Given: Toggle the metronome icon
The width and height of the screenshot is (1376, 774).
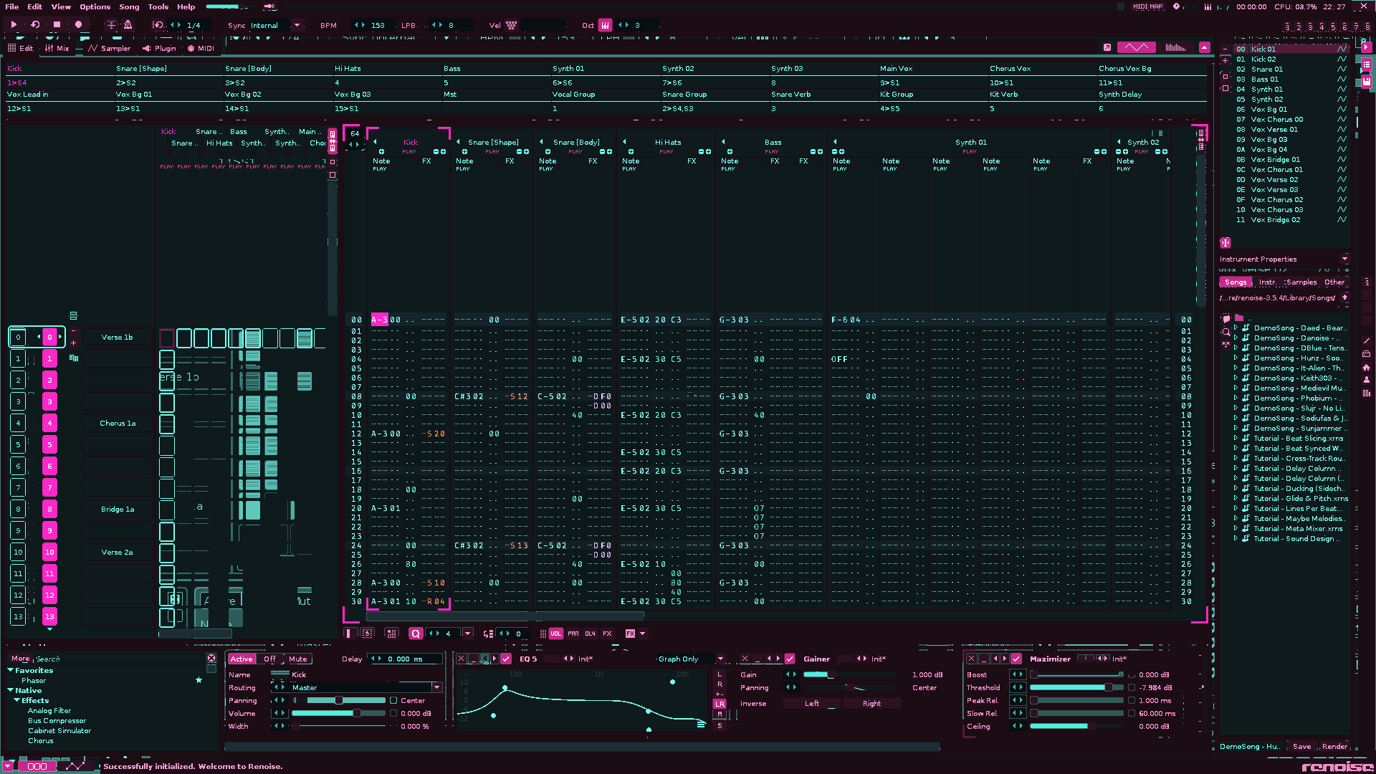Looking at the screenshot, I should pos(128,25).
